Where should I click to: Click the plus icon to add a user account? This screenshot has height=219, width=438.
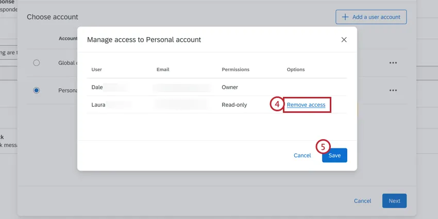click(344, 17)
